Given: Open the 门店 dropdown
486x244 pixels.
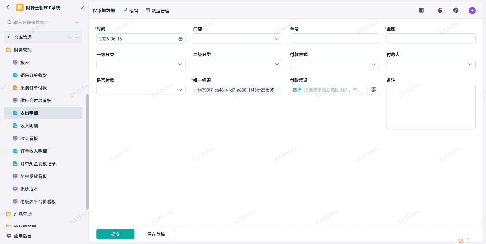Looking at the screenshot, I should click(x=238, y=39).
